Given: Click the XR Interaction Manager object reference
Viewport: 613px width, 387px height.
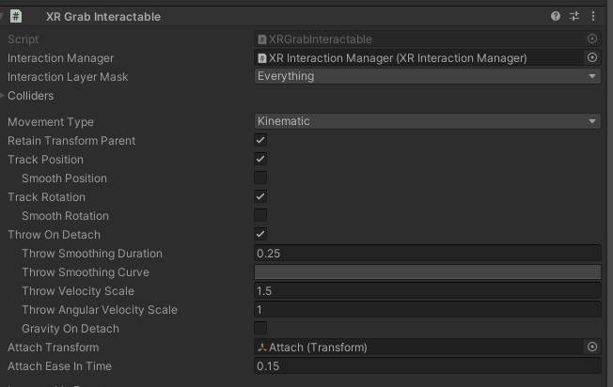Looking at the screenshot, I should tap(418, 57).
